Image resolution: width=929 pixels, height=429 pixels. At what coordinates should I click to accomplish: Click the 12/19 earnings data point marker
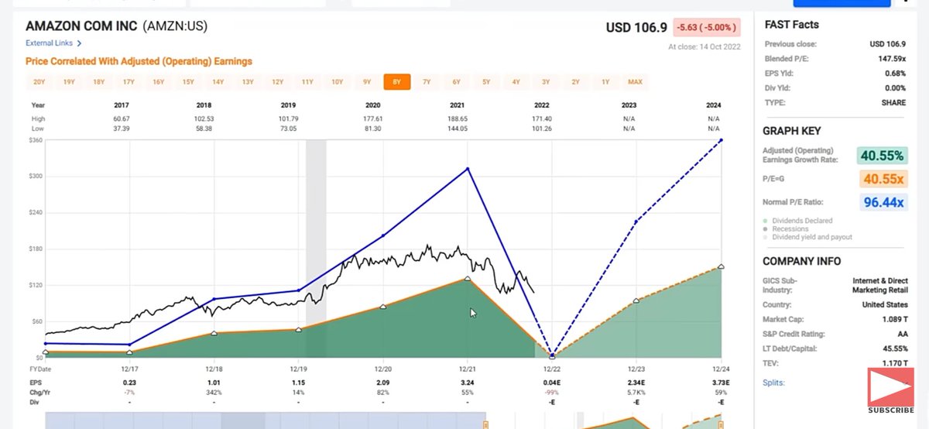(x=298, y=330)
